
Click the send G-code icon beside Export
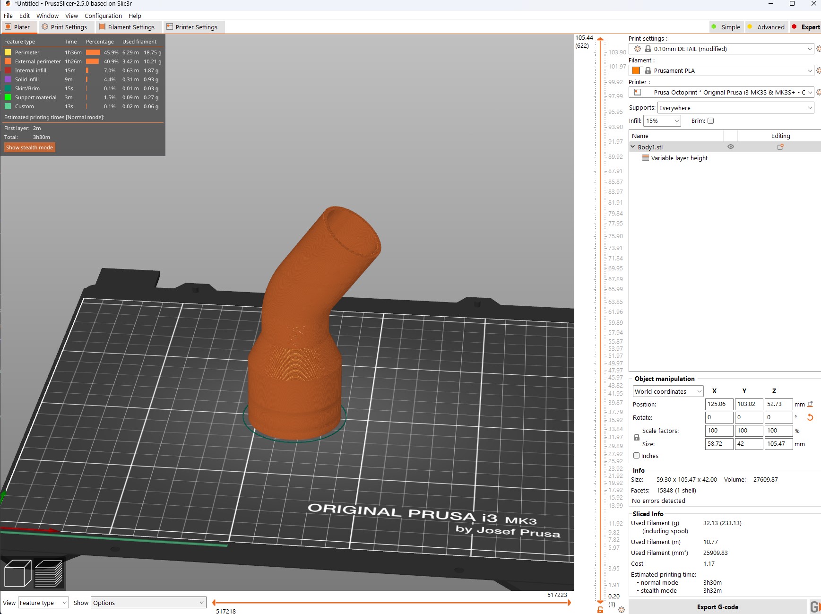click(x=815, y=607)
